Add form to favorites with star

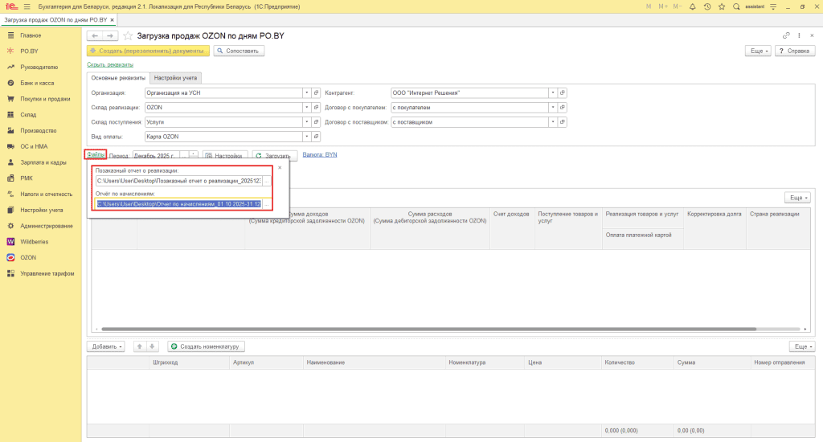128,35
